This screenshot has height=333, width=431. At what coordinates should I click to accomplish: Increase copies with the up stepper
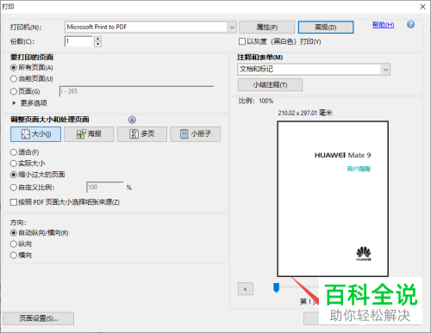click(x=98, y=39)
